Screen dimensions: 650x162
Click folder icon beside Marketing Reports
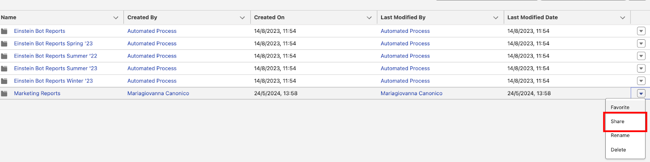coord(4,94)
